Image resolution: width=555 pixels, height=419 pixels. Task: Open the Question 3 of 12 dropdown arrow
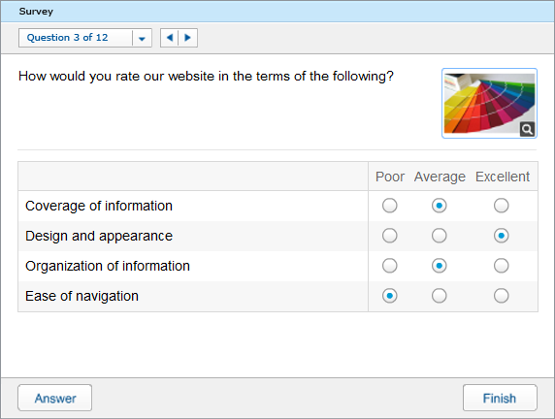tap(142, 38)
